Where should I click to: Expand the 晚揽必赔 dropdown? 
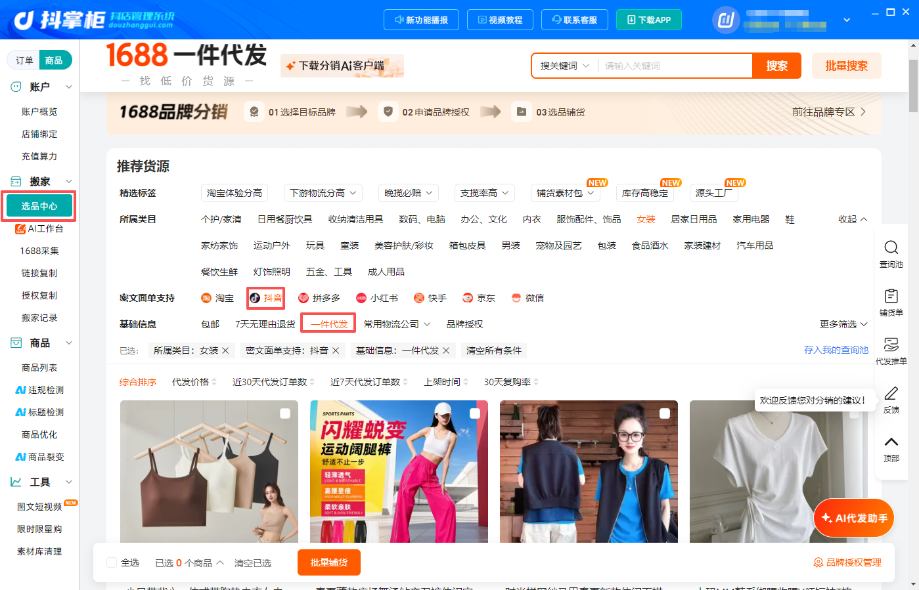click(409, 193)
